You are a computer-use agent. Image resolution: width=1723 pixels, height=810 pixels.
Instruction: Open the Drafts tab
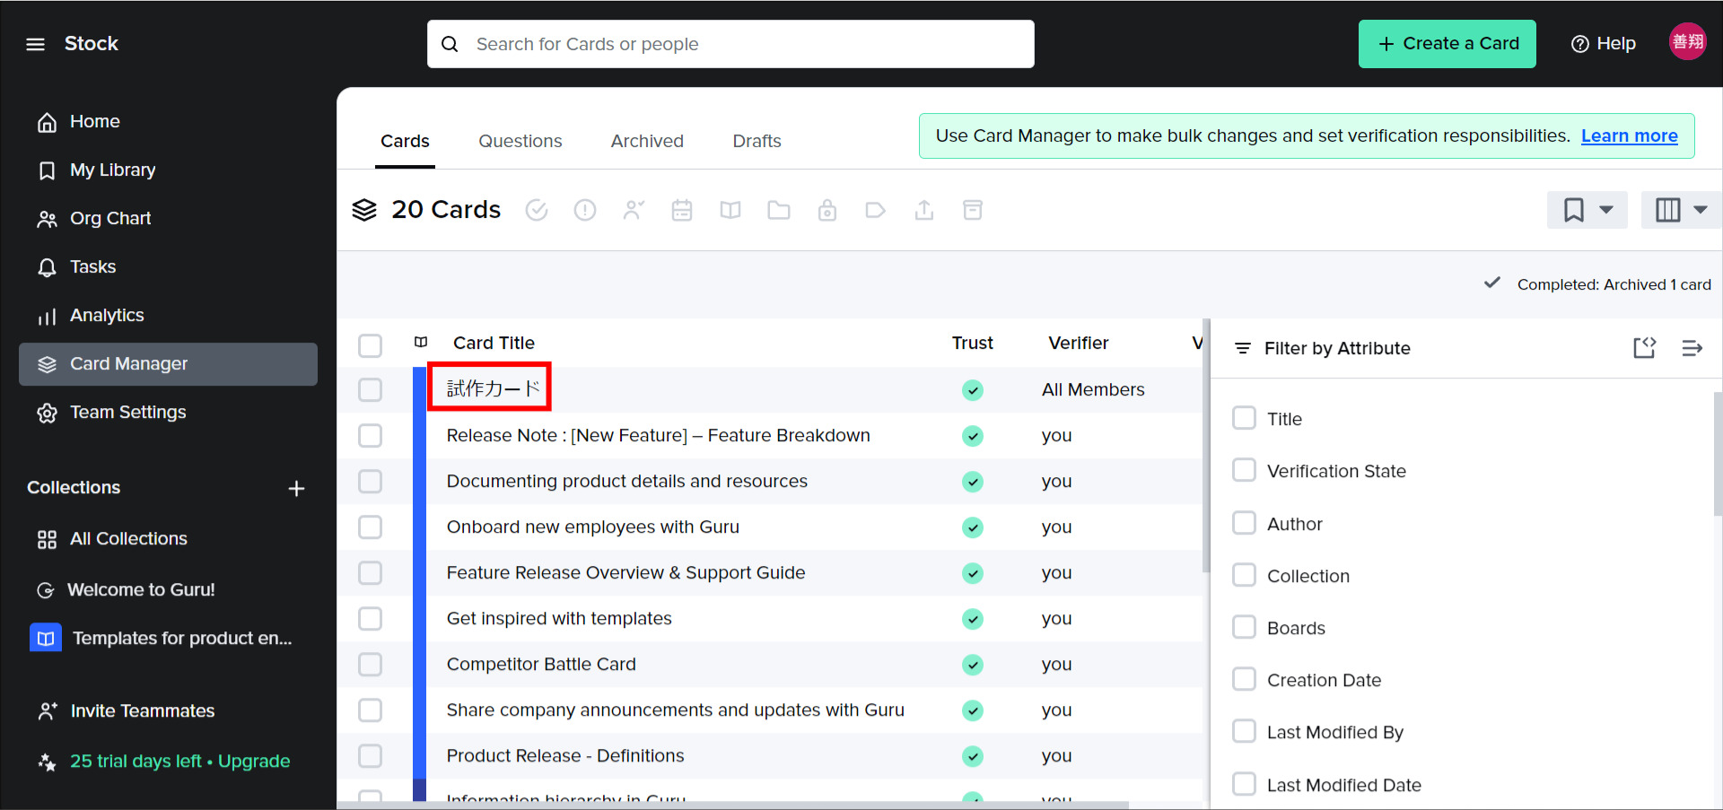[757, 141]
